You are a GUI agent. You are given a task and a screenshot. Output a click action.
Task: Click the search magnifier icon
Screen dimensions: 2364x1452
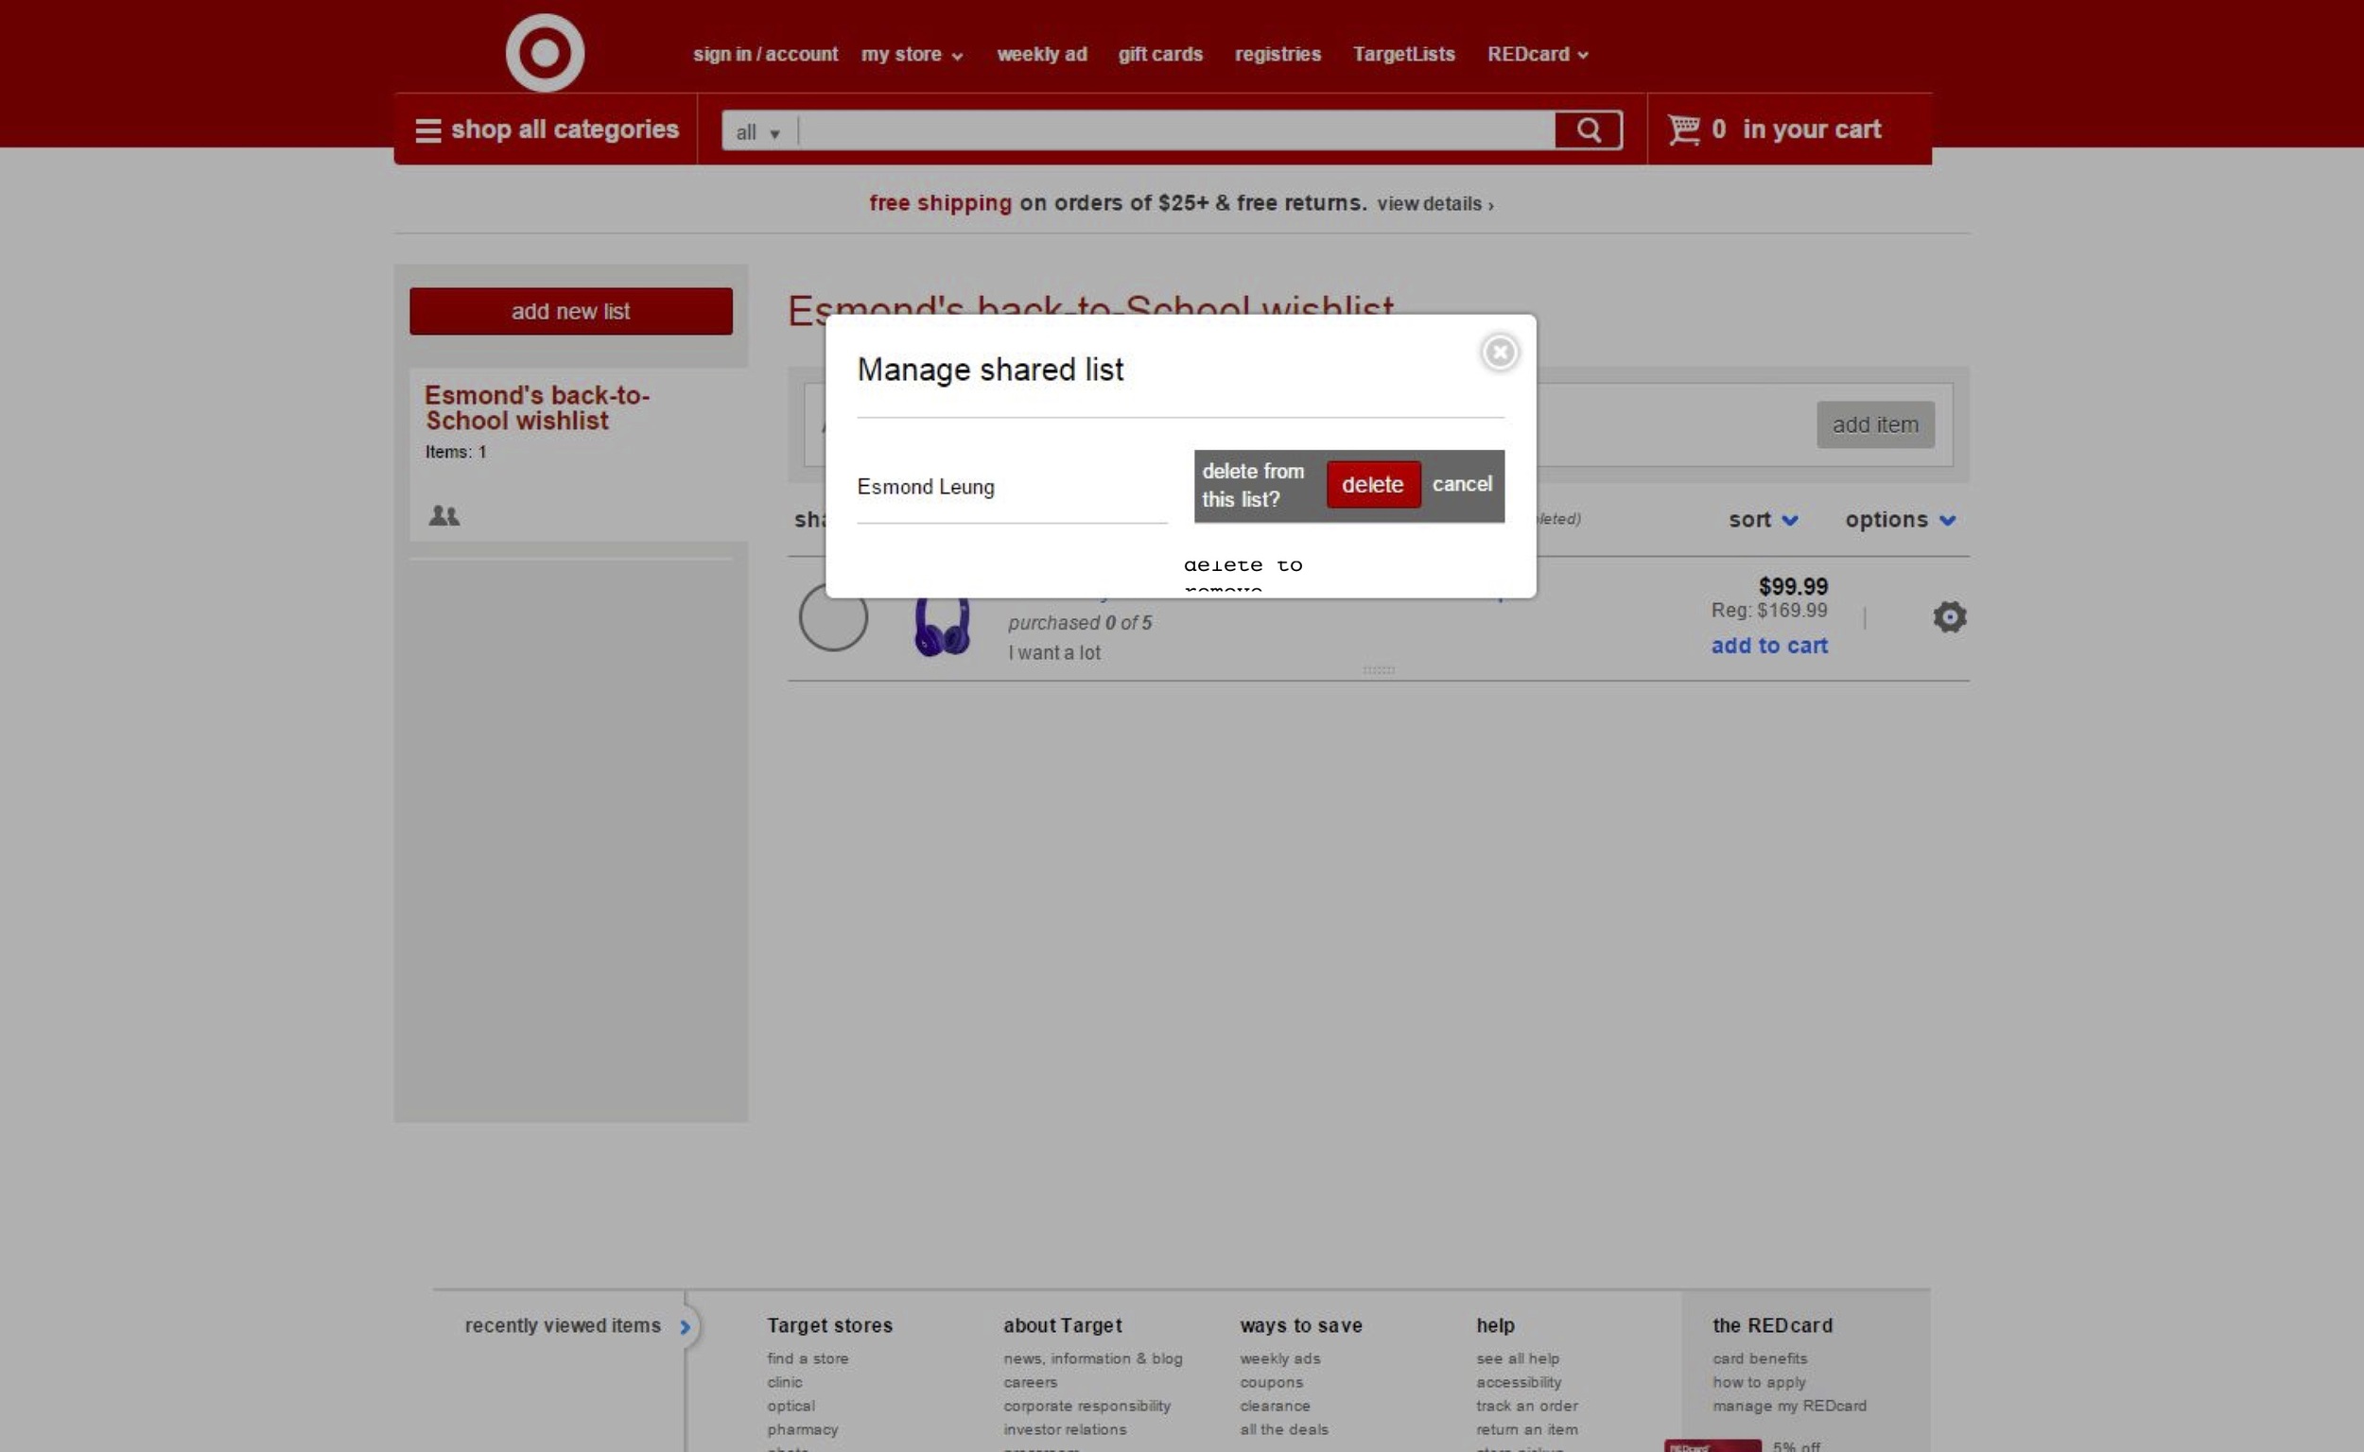(1588, 130)
